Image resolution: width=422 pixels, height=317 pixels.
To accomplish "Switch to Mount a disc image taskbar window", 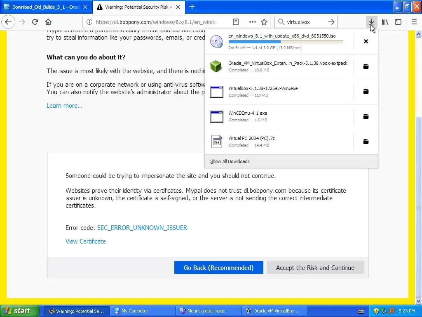I will (209, 311).
